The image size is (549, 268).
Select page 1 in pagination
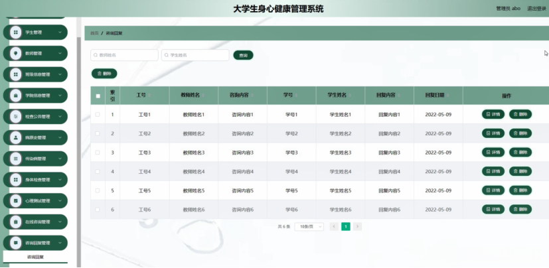pos(346,227)
